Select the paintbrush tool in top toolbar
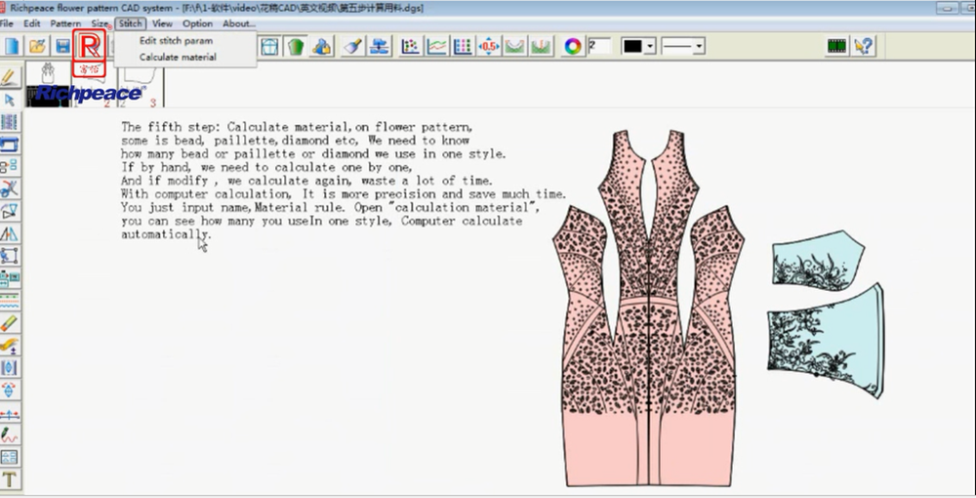 click(x=353, y=46)
